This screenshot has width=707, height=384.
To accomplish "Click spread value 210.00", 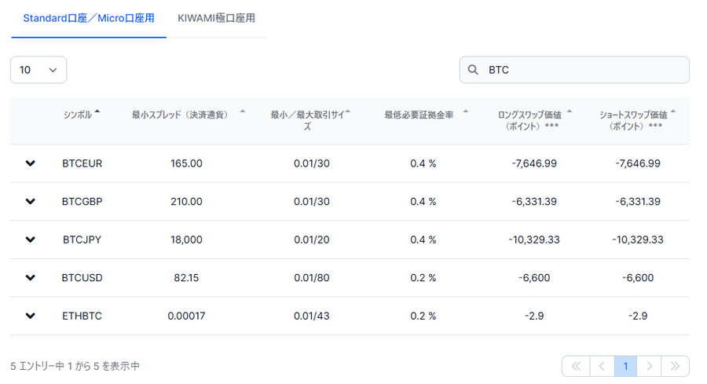I will pyautogui.click(x=186, y=202).
